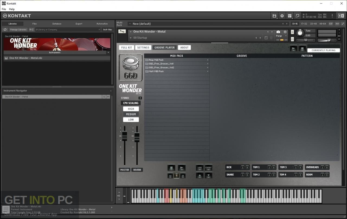
Task: Open the snapshot camera view icon
Action: (278, 32)
